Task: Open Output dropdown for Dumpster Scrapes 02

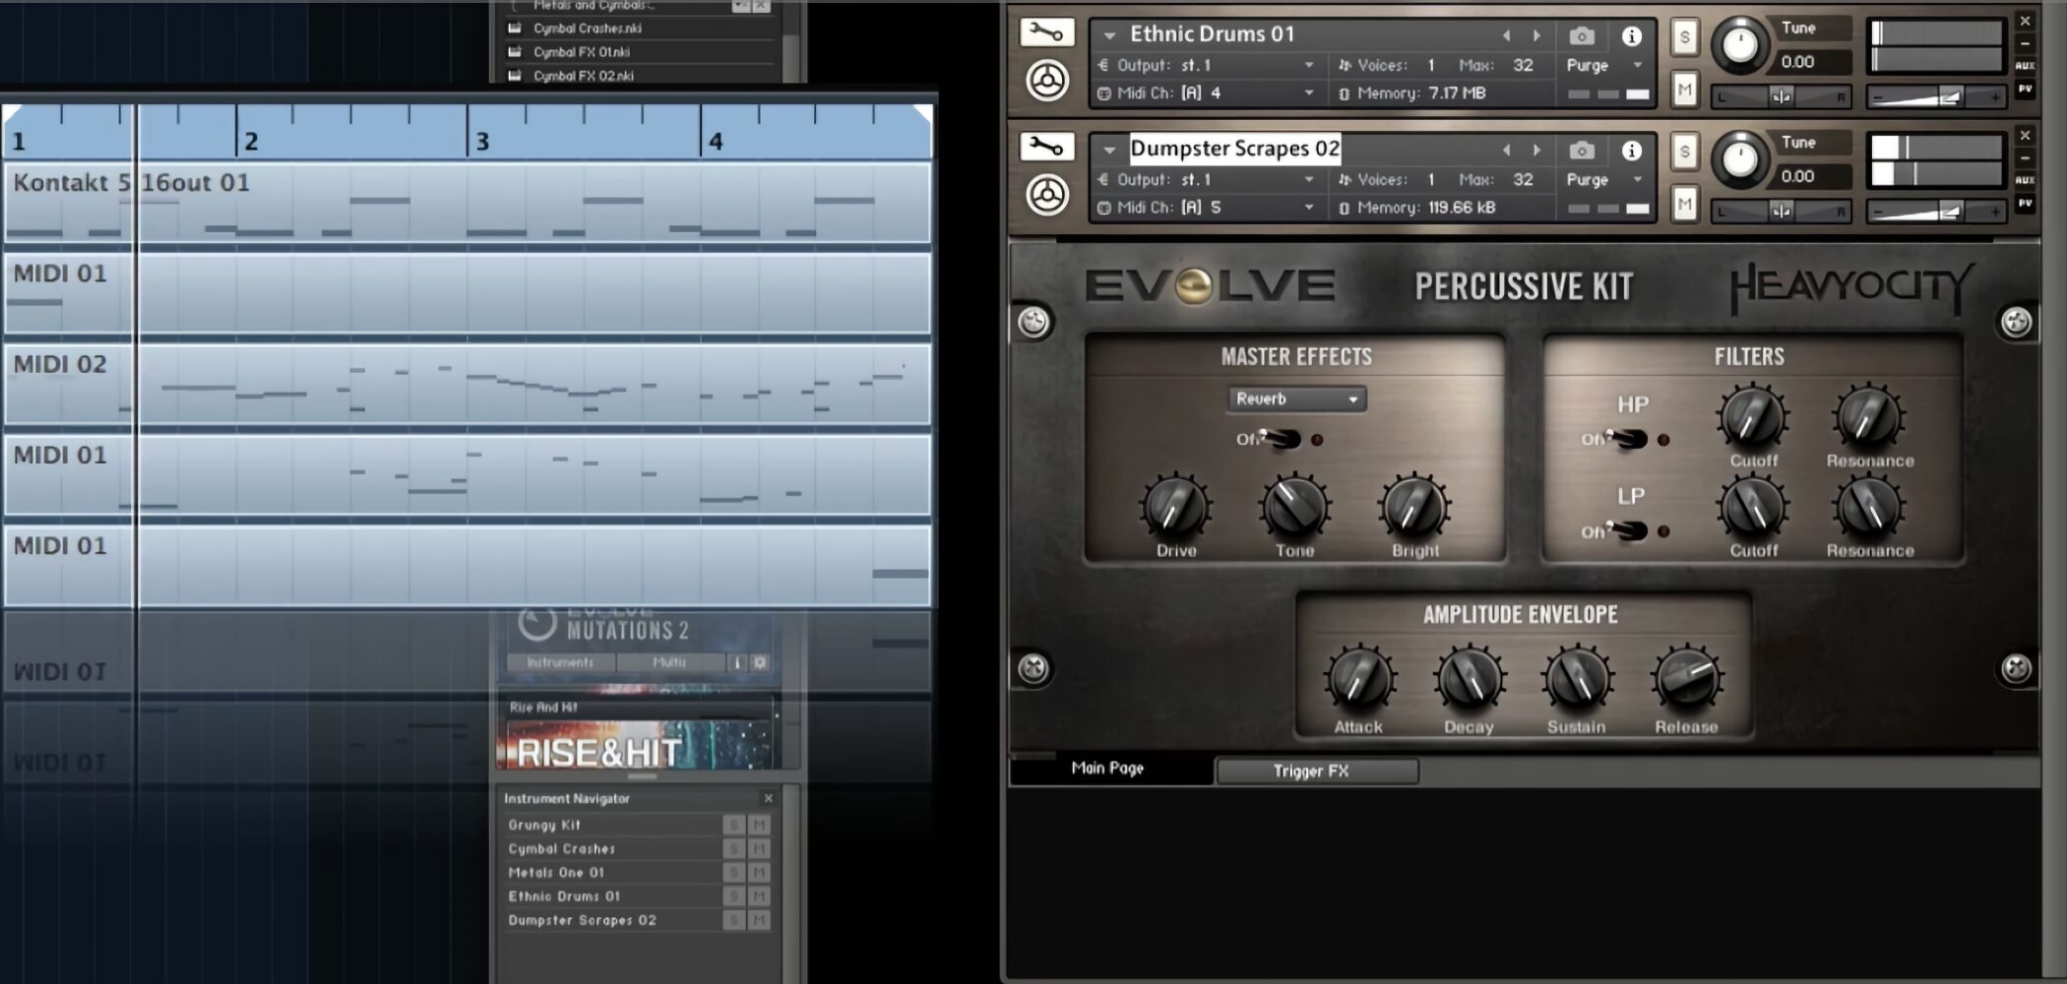Action: (x=1308, y=180)
